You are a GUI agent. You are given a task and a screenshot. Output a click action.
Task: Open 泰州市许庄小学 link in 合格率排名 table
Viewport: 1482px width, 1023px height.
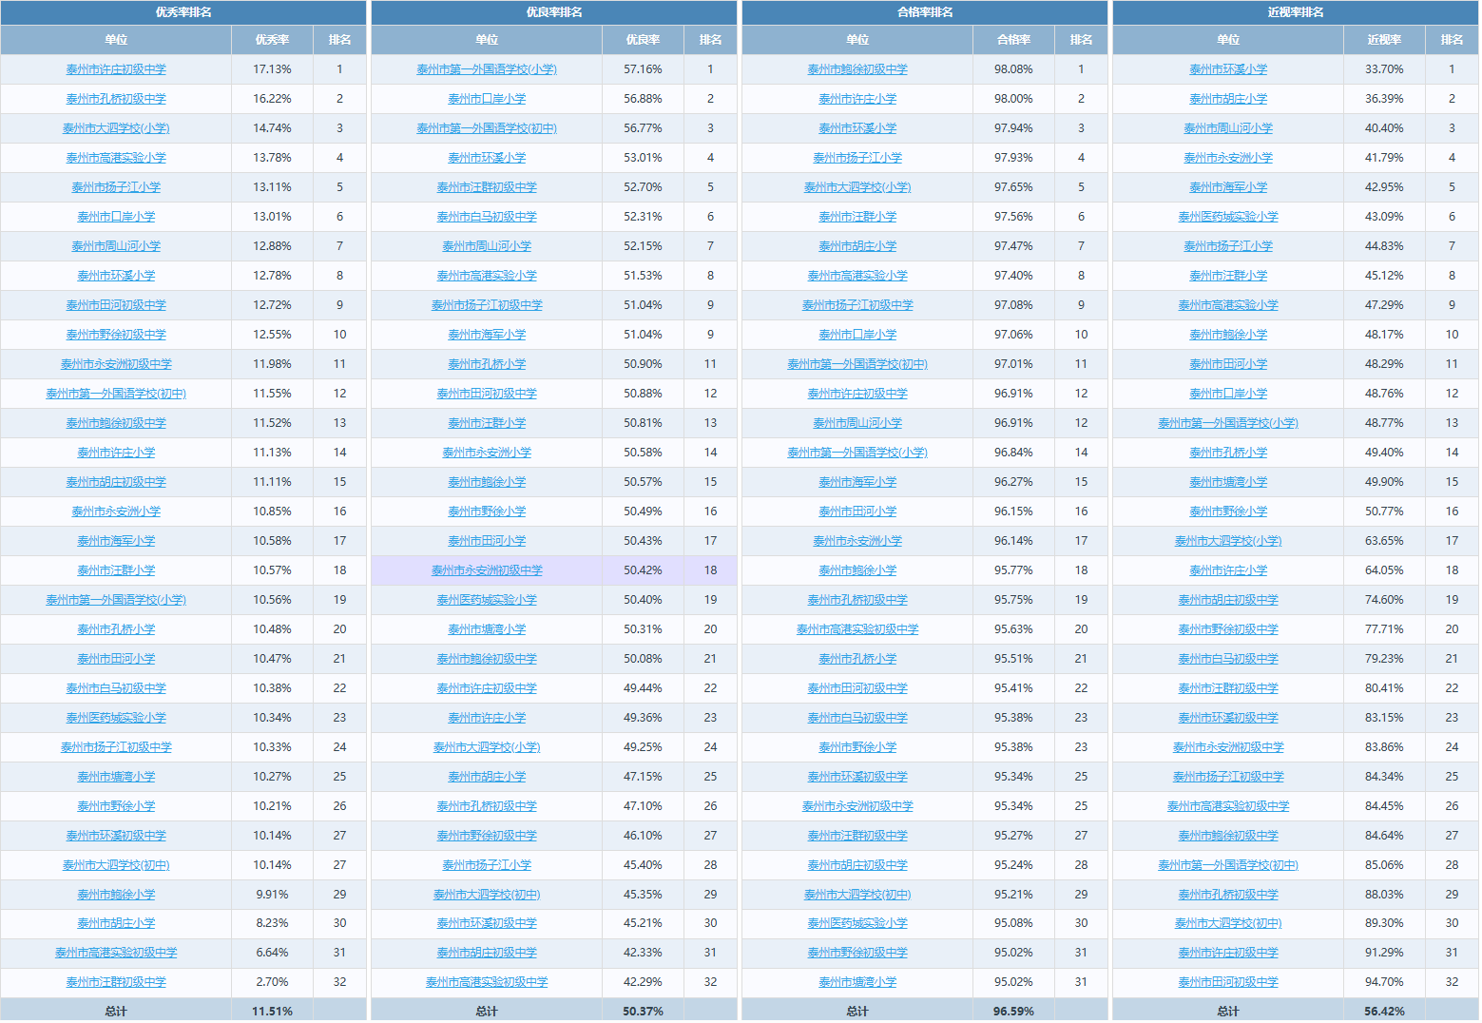(x=857, y=99)
